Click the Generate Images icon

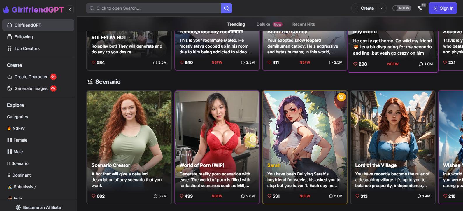coord(10,88)
